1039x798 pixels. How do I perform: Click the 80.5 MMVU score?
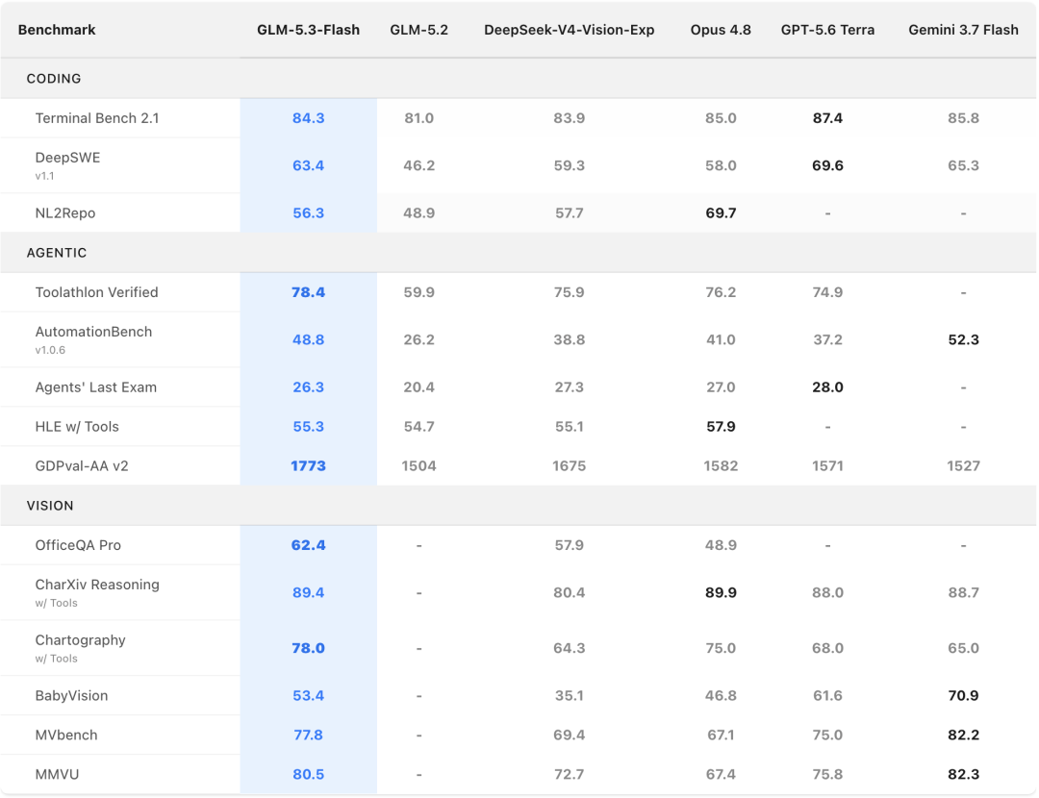point(308,774)
